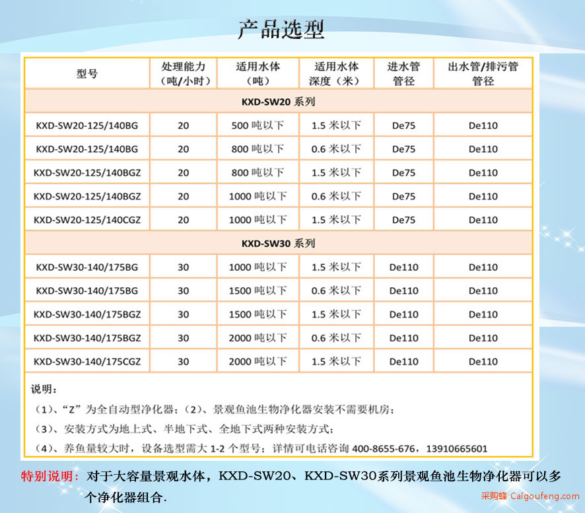585x513 pixels.
Task: Click the 500 吨以下 cell
Action: (x=258, y=125)
